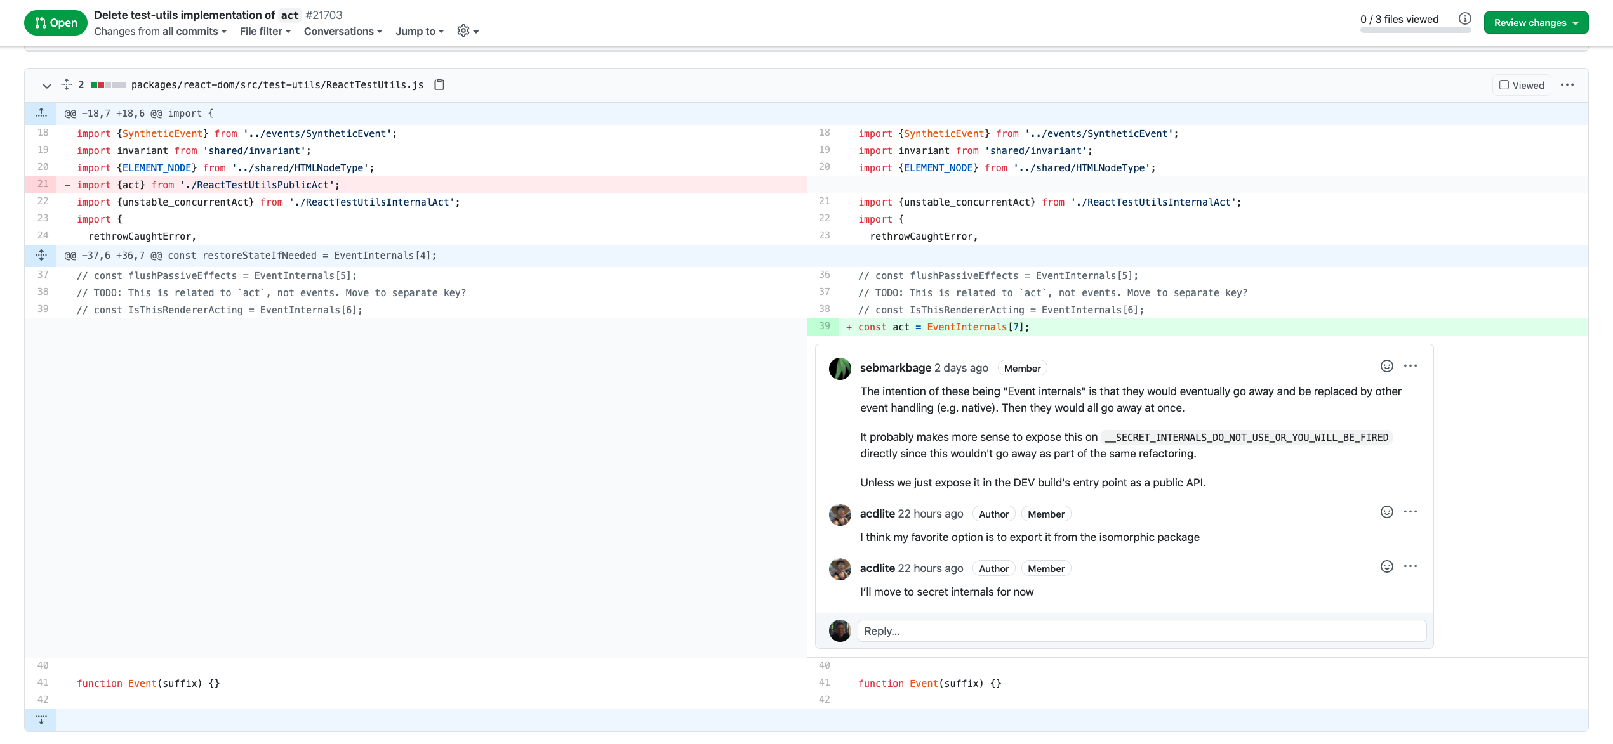Open options menu on sebmarkbage's comment
This screenshot has width=1613, height=744.
(x=1410, y=366)
